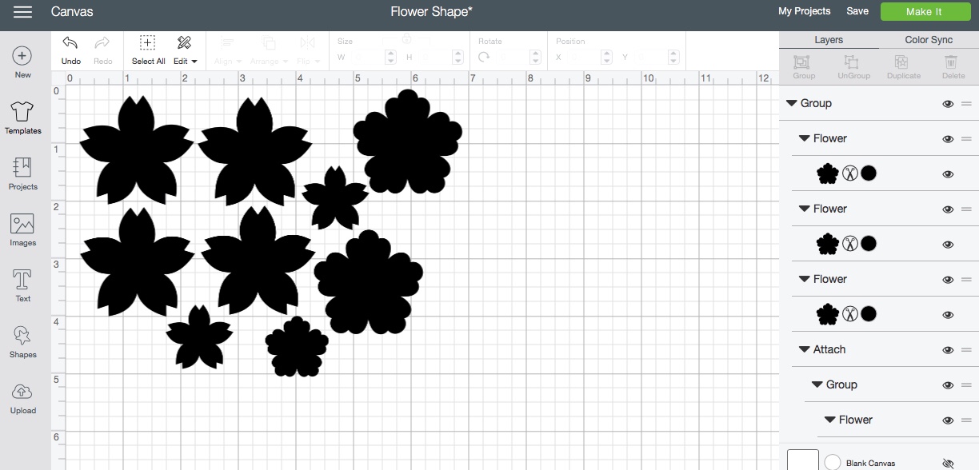Image resolution: width=979 pixels, height=470 pixels.
Task: Show the hidden Blank Canvas layer
Action: pos(949,463)
